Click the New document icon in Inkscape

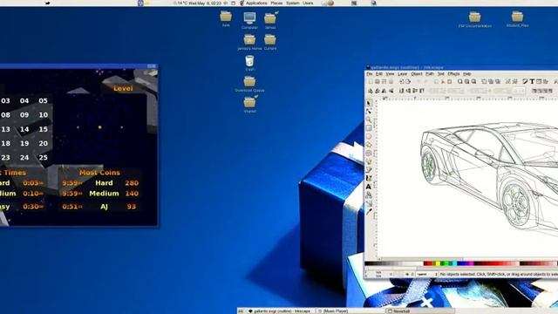(x=370, y=82)
